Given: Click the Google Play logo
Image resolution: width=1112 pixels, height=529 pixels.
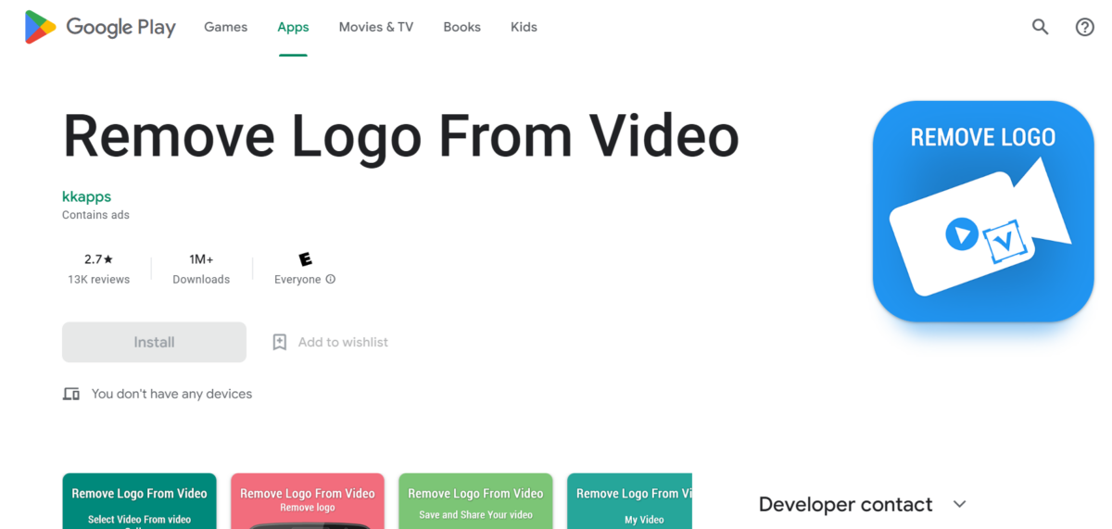Looking at the screenshot, I should (x=100, y=27).
